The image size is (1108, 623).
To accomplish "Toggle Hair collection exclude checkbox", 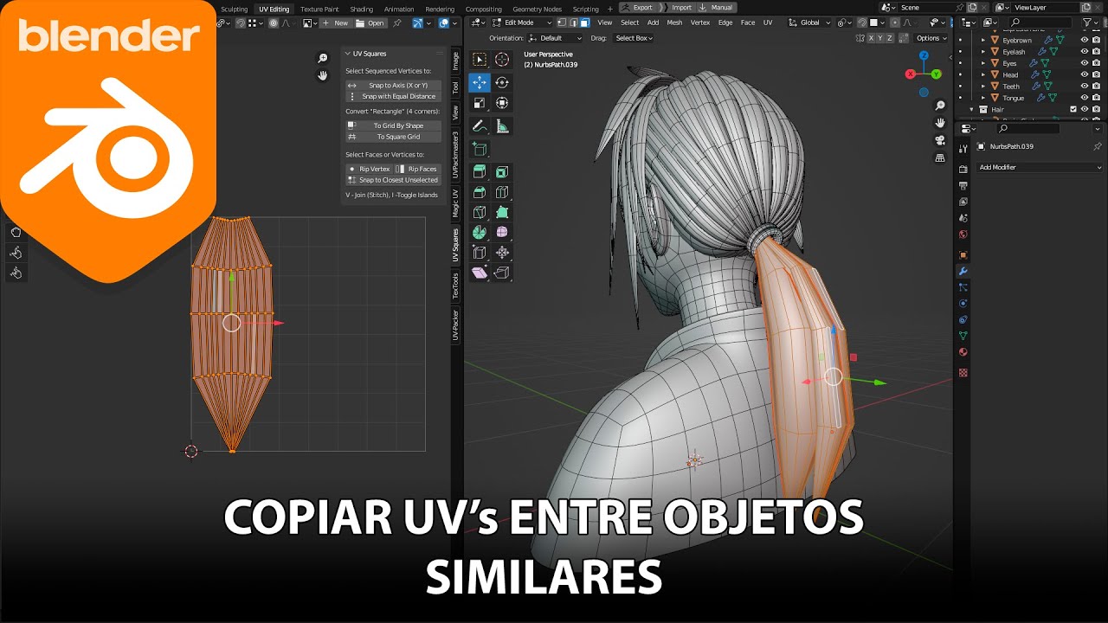I will coord(1073,110).
